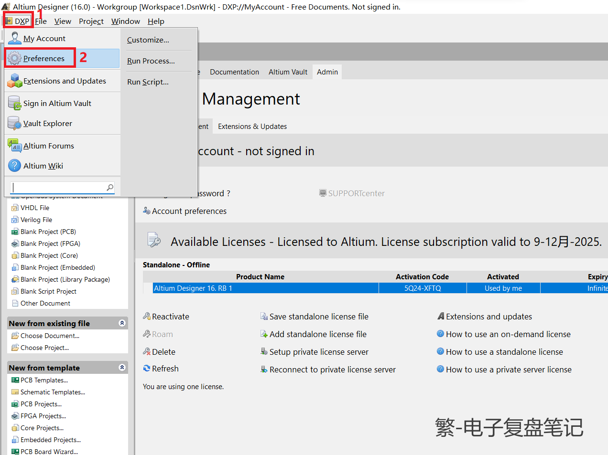
Task: Select VHDL File in Files panel
Action: tap(30, 208)
